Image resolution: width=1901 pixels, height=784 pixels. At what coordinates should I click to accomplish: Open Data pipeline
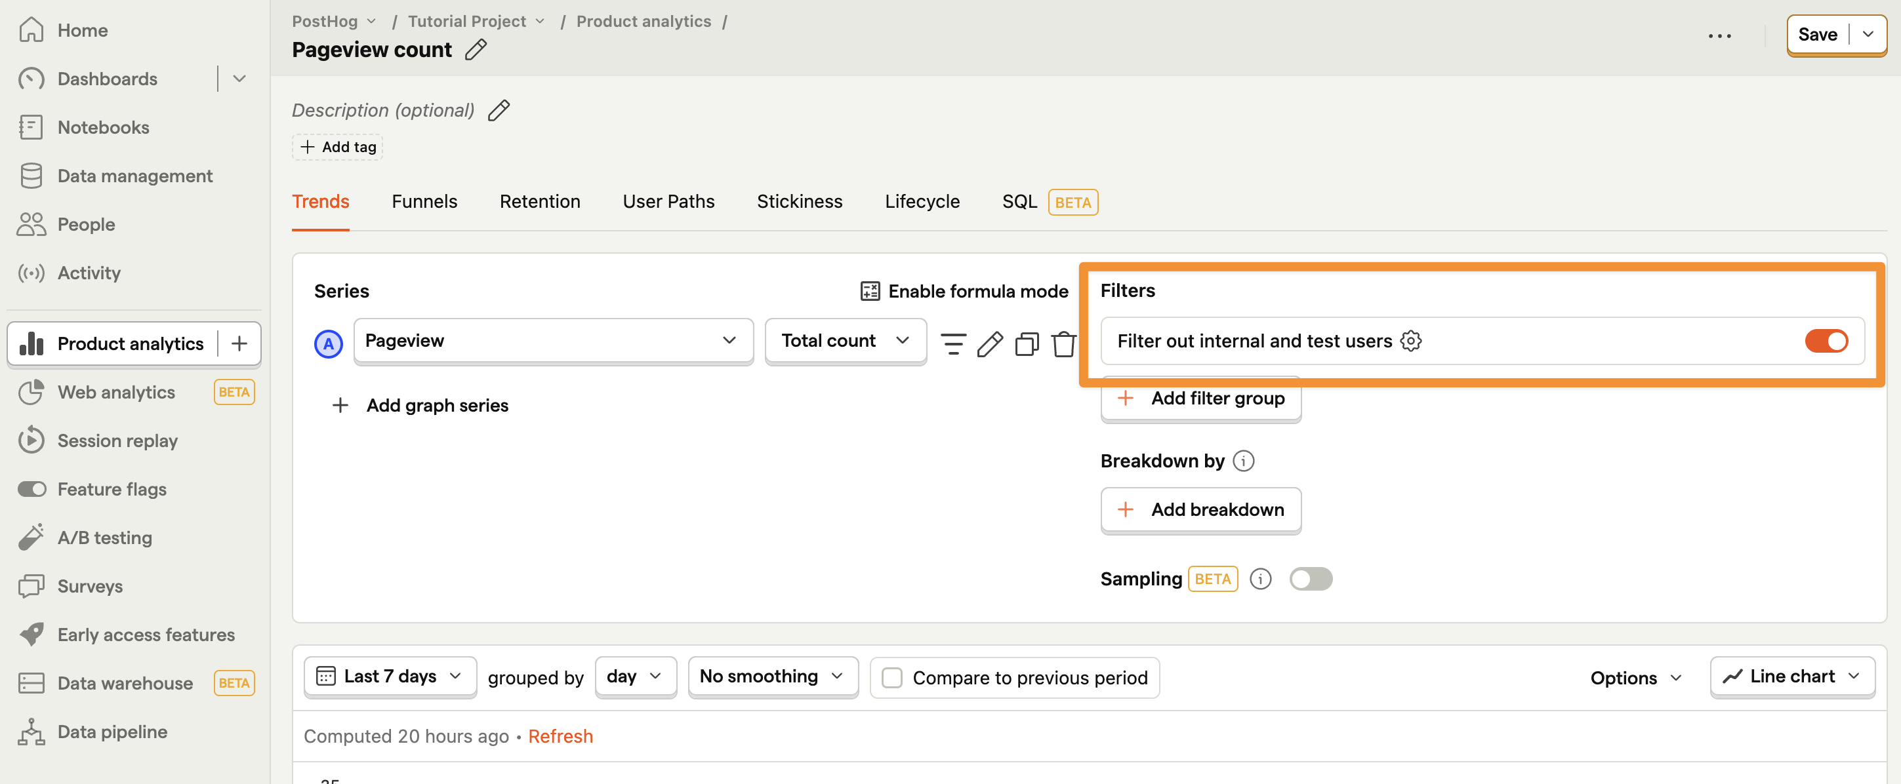pyautogui.click(x=112, y=732)
